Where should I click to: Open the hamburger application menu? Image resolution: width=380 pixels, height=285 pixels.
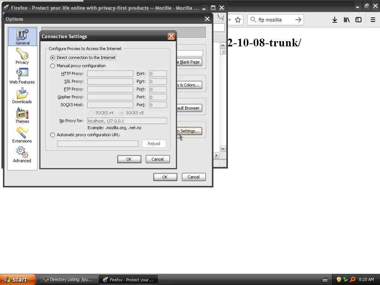tap(373, 20)
